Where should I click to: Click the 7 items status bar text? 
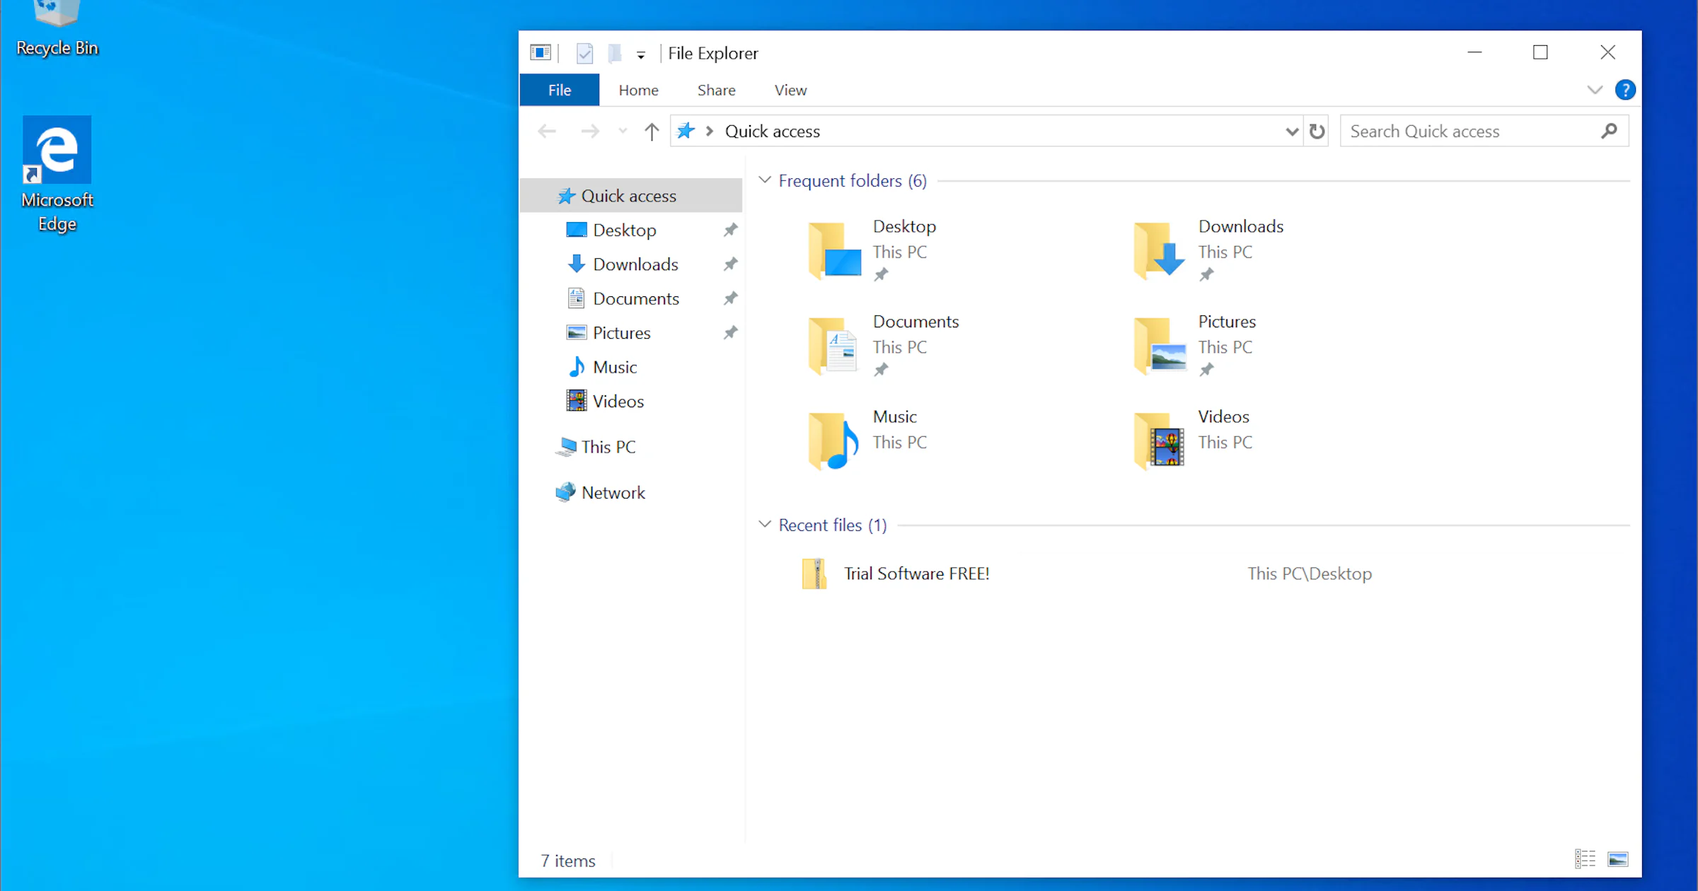click(x=567, y=861)
